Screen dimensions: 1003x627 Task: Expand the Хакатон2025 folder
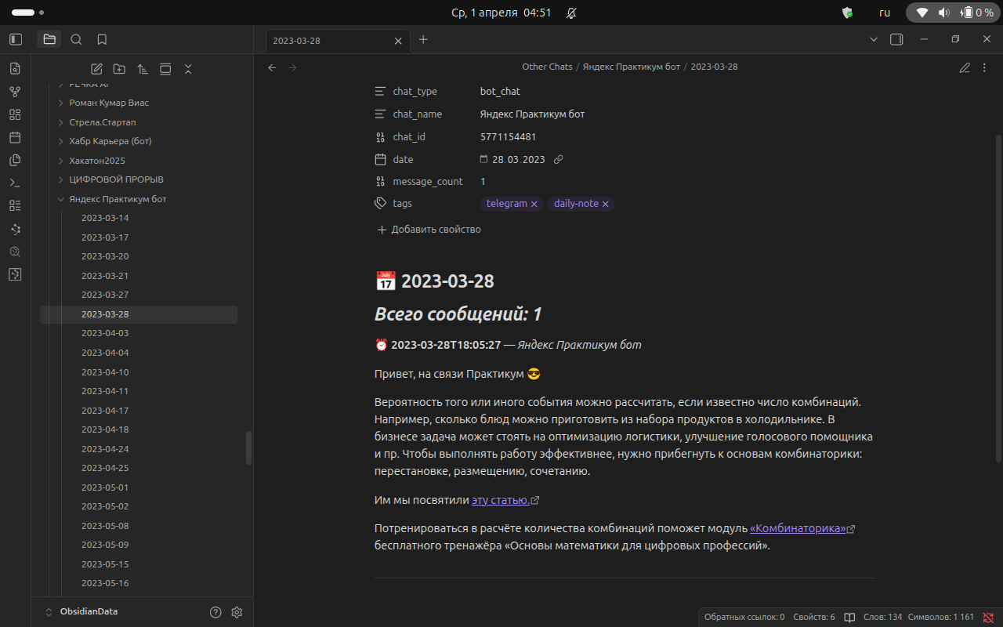(61, 161)
